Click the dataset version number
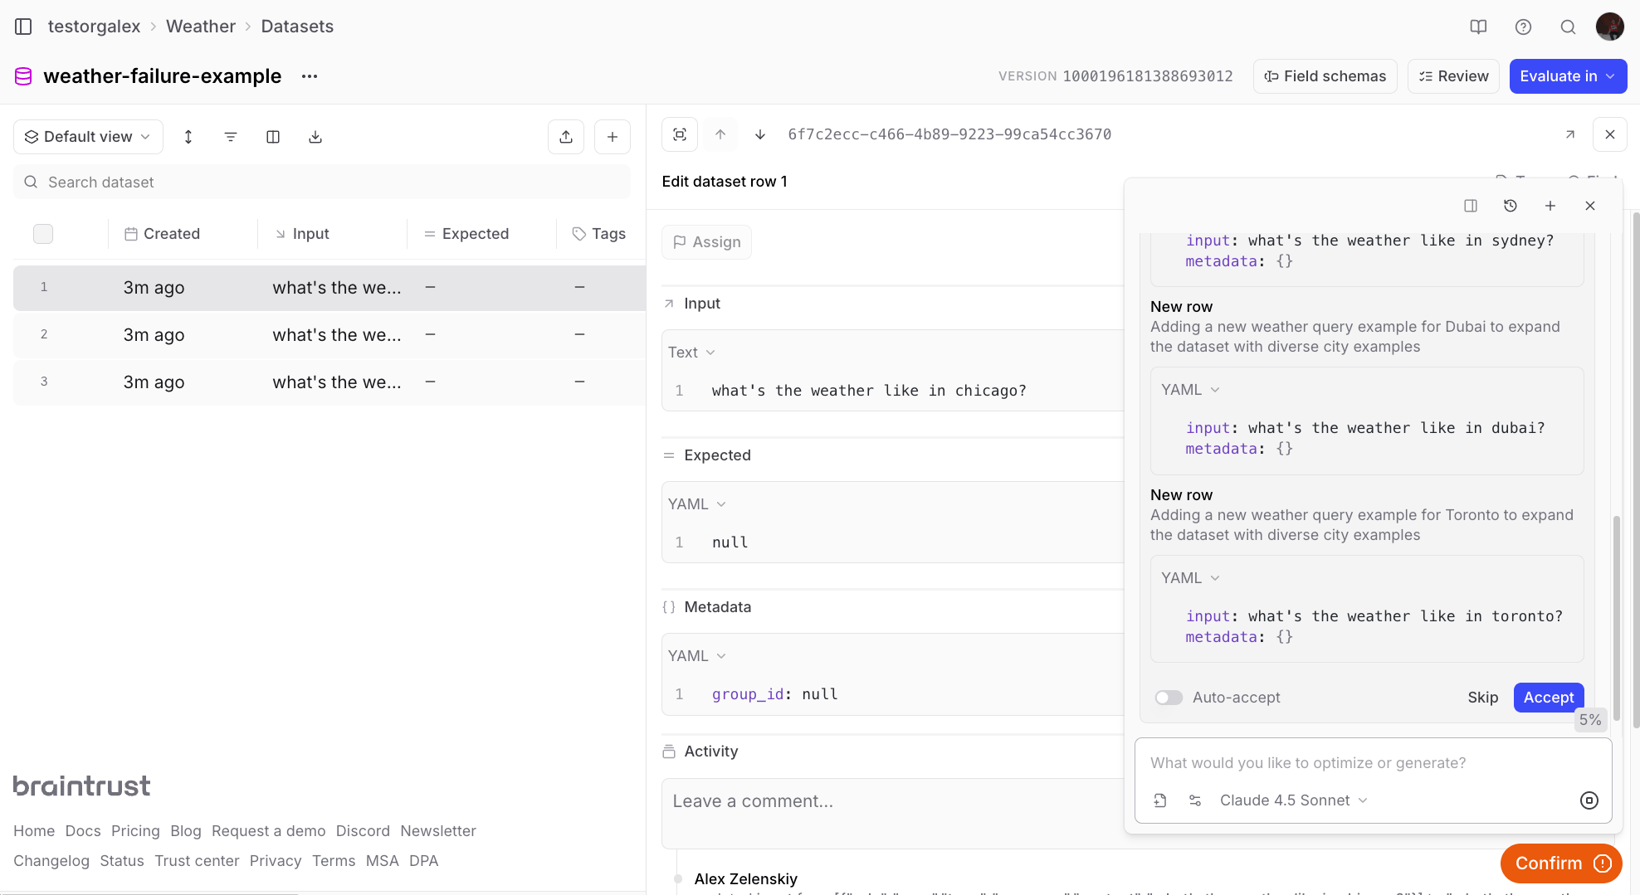The width and height of the screenshot is (1640, 895). pyautogui.click(x=1147, y=76)
